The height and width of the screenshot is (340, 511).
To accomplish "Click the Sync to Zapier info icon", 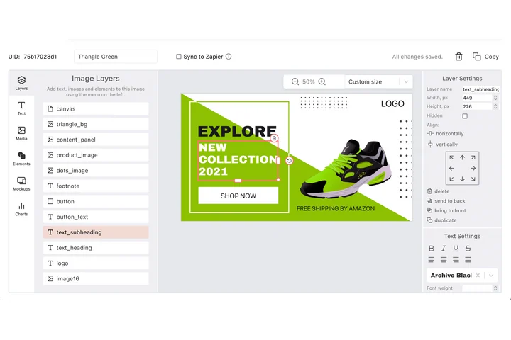I will click(229, 57).
